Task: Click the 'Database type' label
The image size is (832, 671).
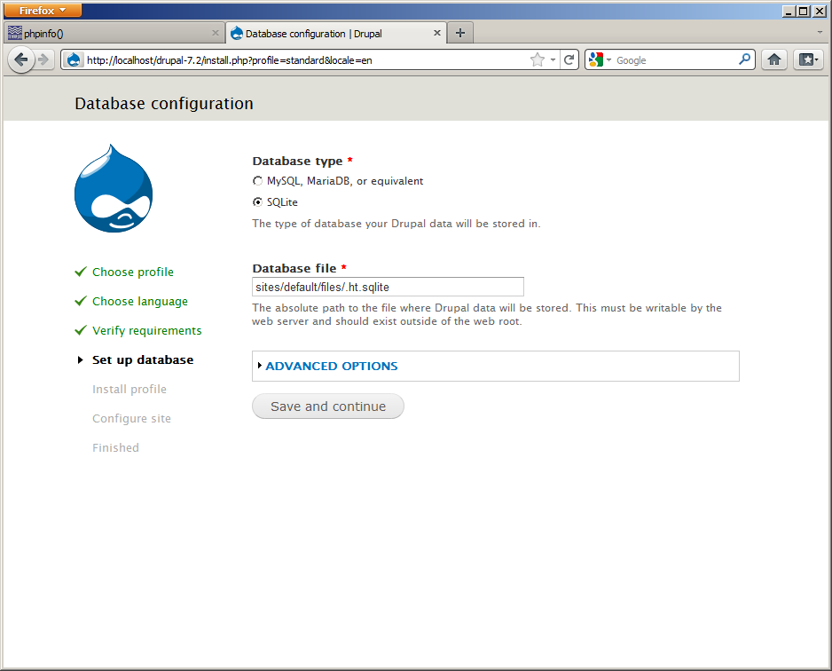Action: [x=298, y=161]
